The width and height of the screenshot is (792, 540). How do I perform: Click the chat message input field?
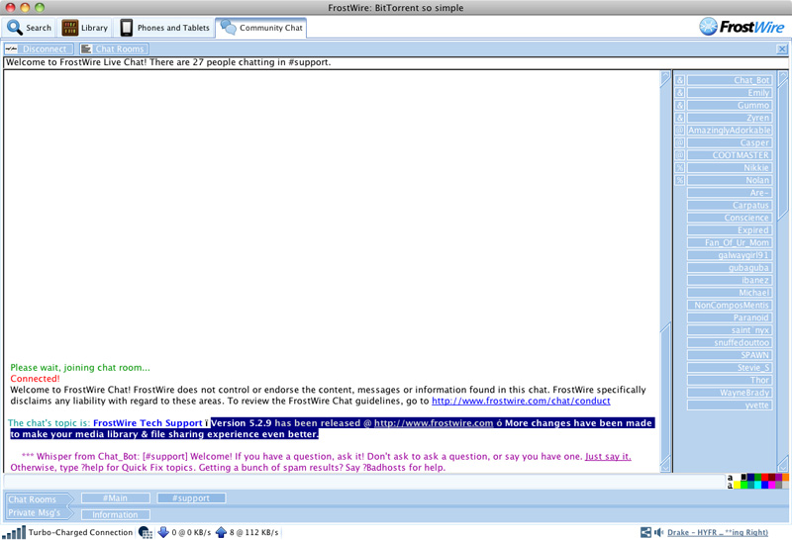point(363,481)
